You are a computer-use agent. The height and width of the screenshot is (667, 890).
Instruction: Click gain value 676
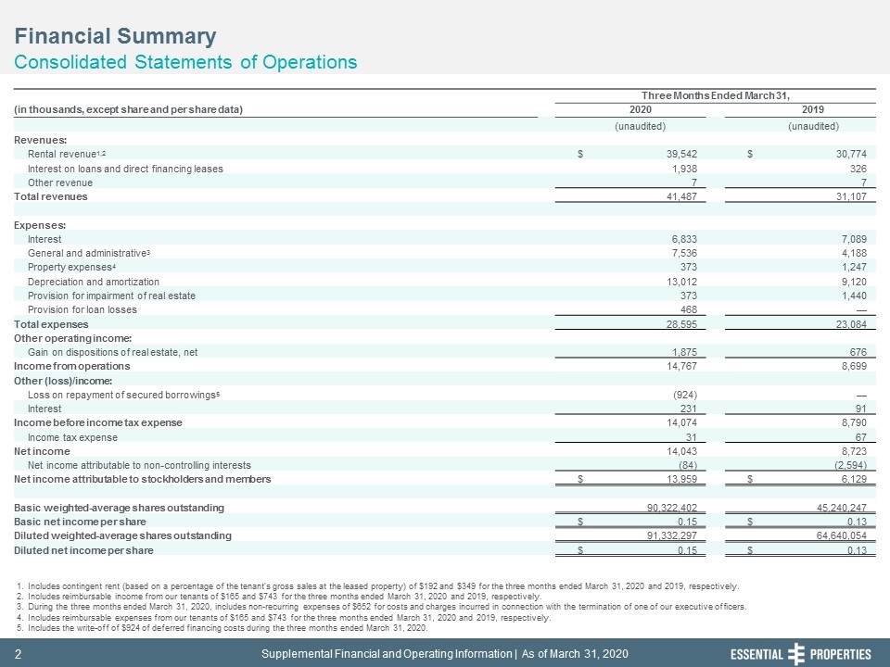click(x=858, y=352)
